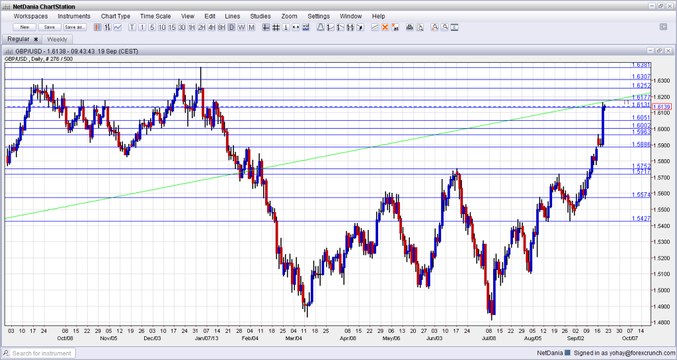Viewport: 677px width, 360px height.
Task: Select the 4H timeframe button
Action: pos(211,27)
